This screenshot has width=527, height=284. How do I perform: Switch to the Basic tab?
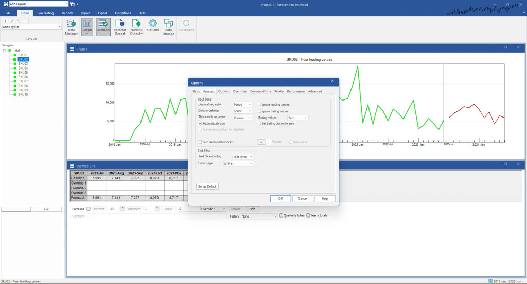[196, 92]
